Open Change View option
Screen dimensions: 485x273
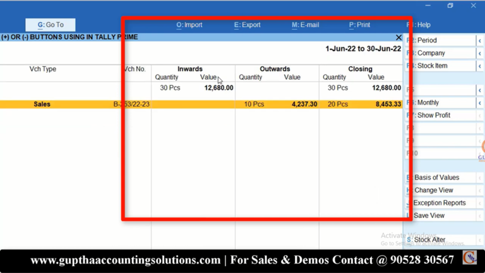click(440, 190)
